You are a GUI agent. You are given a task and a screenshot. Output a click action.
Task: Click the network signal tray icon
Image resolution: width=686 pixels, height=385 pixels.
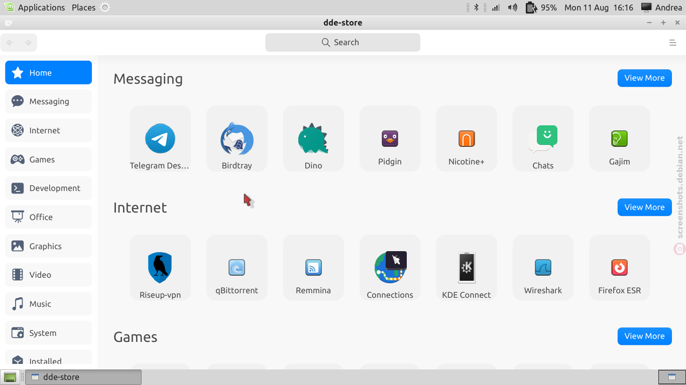(496, 8)
